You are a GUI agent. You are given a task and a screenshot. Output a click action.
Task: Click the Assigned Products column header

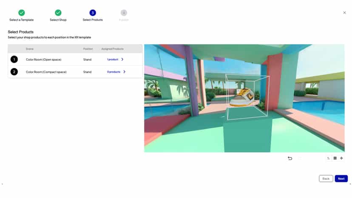(x=113, y=49)
